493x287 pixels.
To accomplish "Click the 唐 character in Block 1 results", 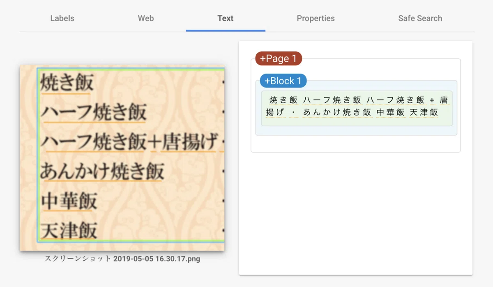I will click(444, 100).
